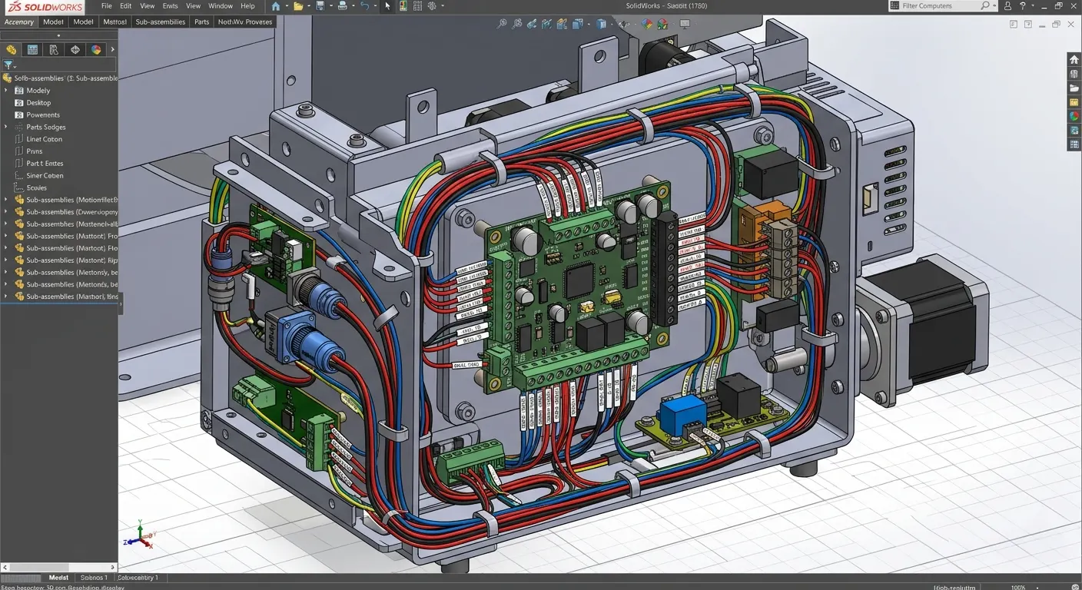Open the DisplayManager color sphere tab
This screenshot has height=590, width=1082.
96,49
